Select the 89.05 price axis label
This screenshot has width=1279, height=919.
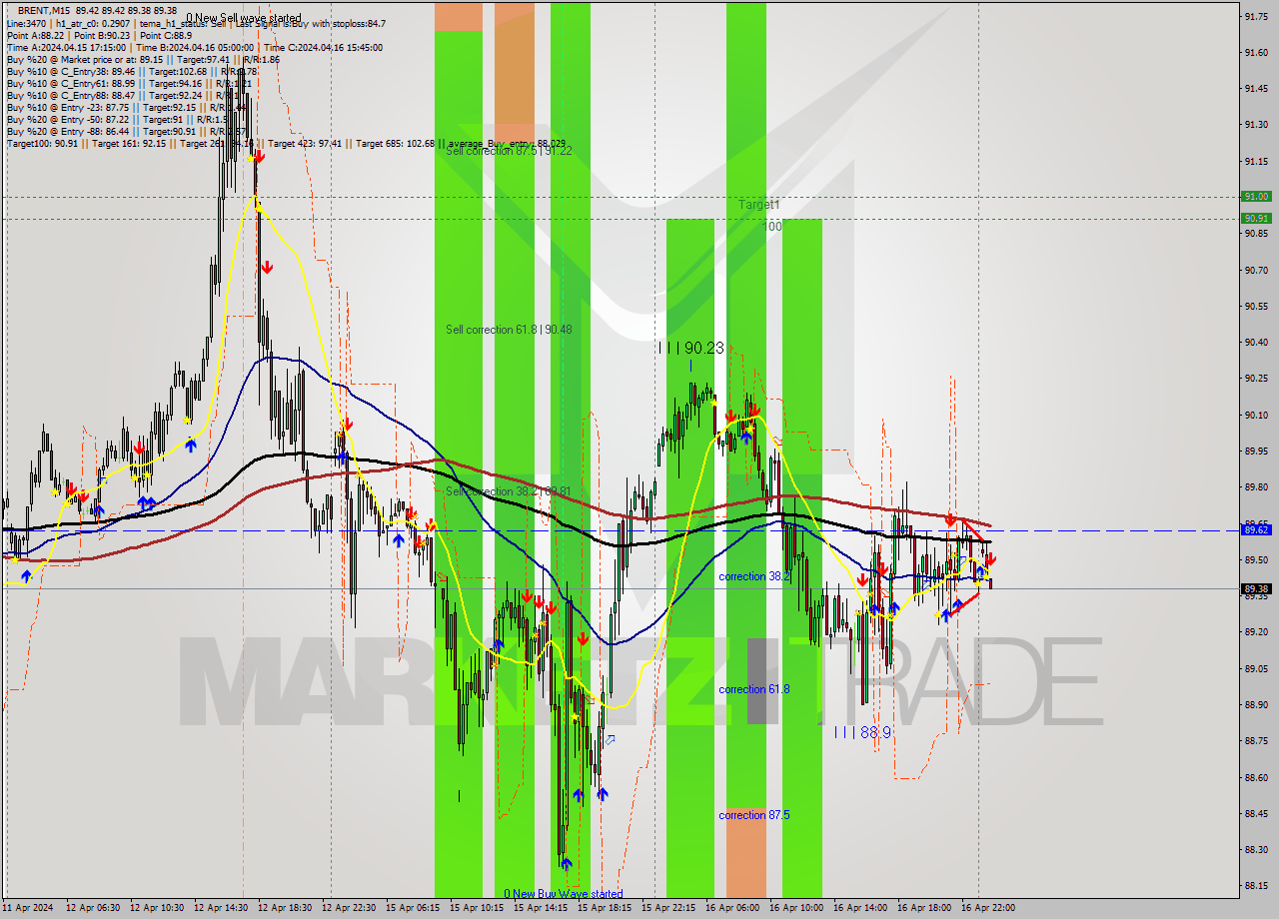1256,668
